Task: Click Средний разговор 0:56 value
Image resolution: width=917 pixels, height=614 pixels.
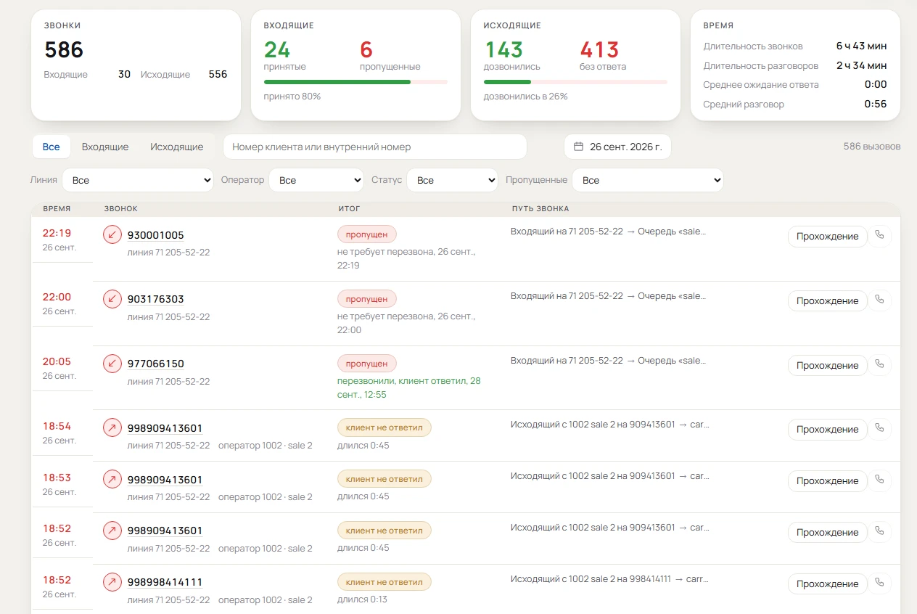Action: (876, 104)
